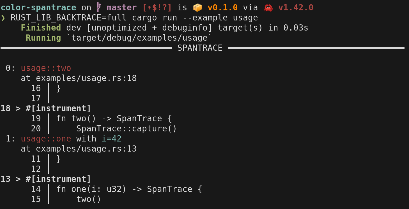Click the Rust crab emoji icon
Image resolution: width=409 pixels, height=209 pixels.
(x=268, y=8)
